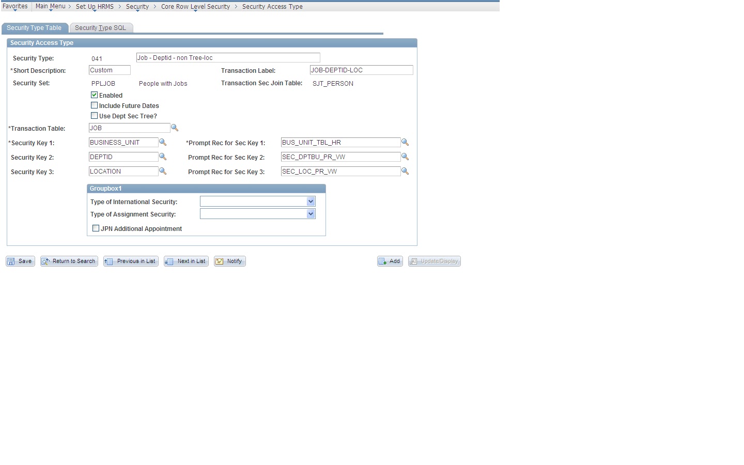Open Type of Assignment Security dropdown
The width and height of the screenshot is (744, 465).
pyautogui.click(x=311, y=213)
